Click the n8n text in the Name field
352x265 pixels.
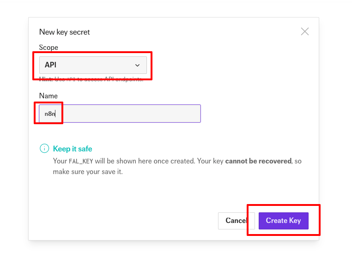click(50, 114)
